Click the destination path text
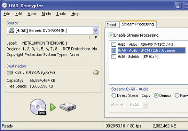 coord(36,72)
